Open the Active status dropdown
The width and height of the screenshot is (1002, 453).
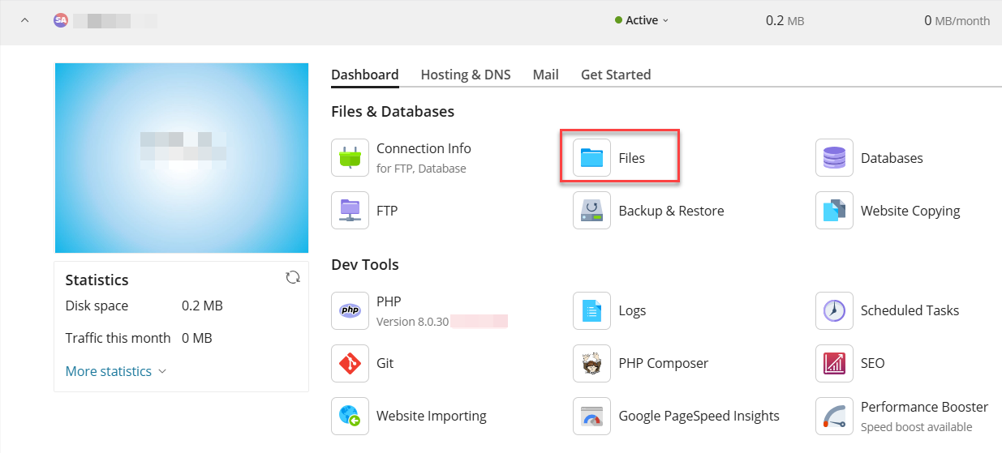coord(642,20)
